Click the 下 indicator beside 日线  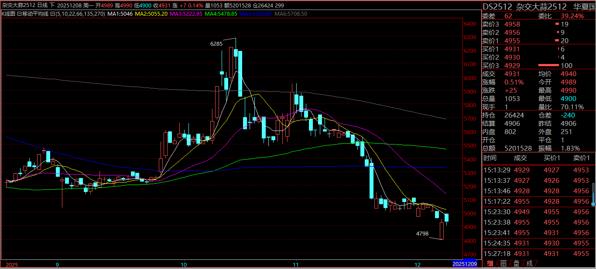(x=52, y=5)
